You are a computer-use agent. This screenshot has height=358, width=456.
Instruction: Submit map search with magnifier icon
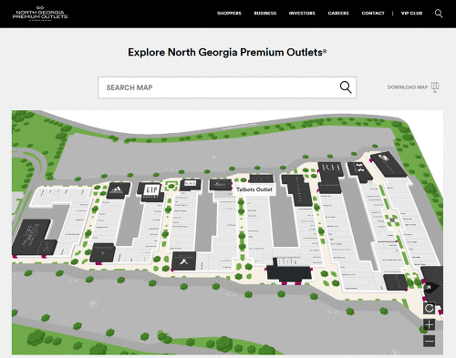[x=346, y=87]
